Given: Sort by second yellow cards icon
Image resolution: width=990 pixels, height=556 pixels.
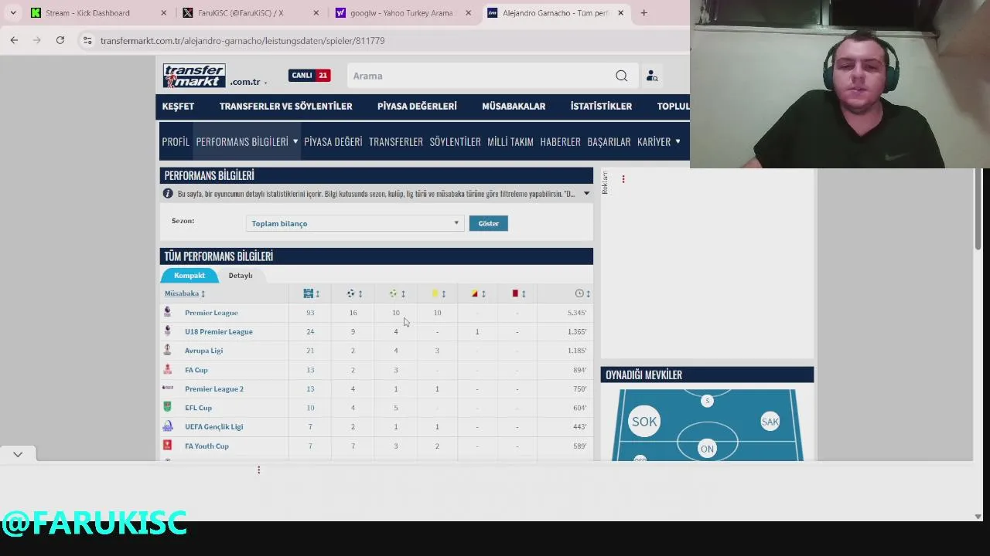Looking at the screenshot, I should point(475,293).
